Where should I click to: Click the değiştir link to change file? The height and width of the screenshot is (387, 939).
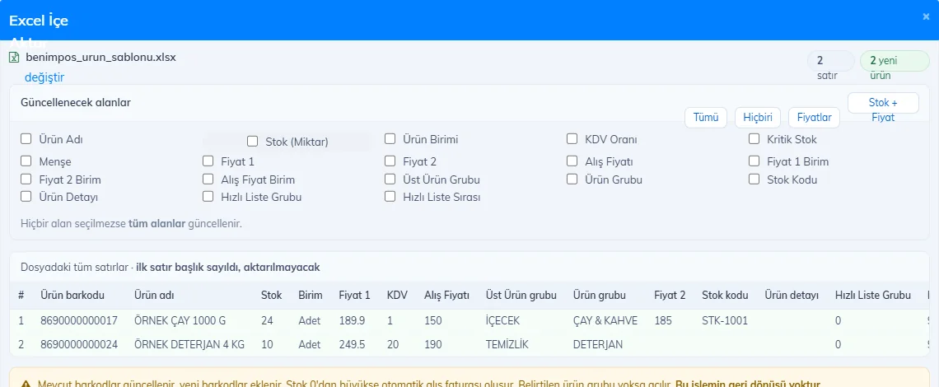(x=44, y=77)
